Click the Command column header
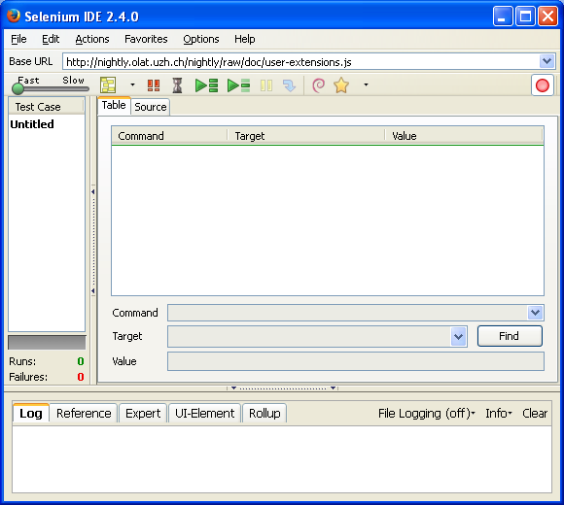 (169, 136)
